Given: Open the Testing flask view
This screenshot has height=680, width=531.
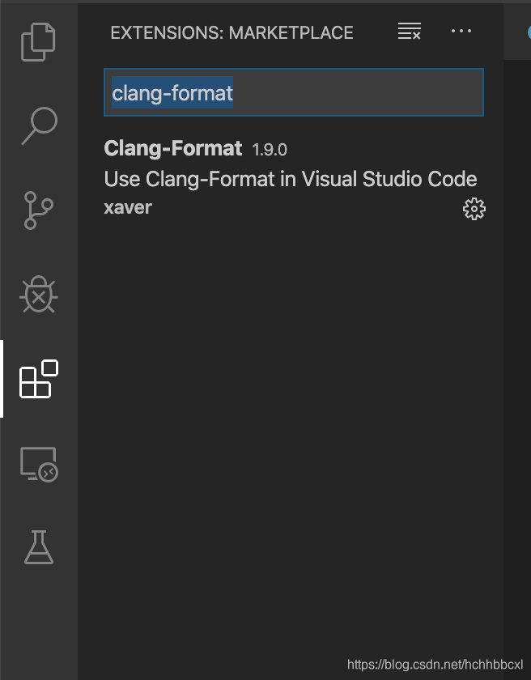Looking at the screenshot, I should pyautogui.click(x=39, y=548).
